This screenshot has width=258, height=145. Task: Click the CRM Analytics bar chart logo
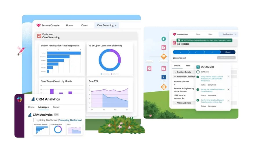coord(33,99)
